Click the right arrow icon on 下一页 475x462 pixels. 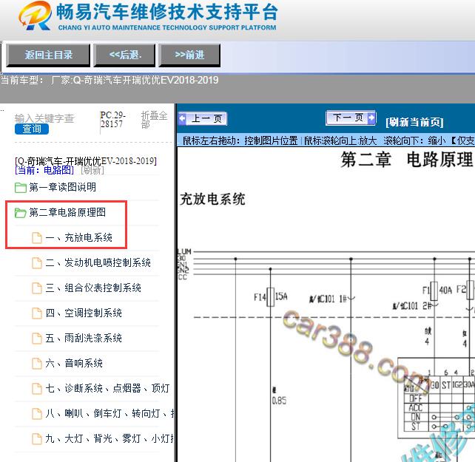(371, 118)
